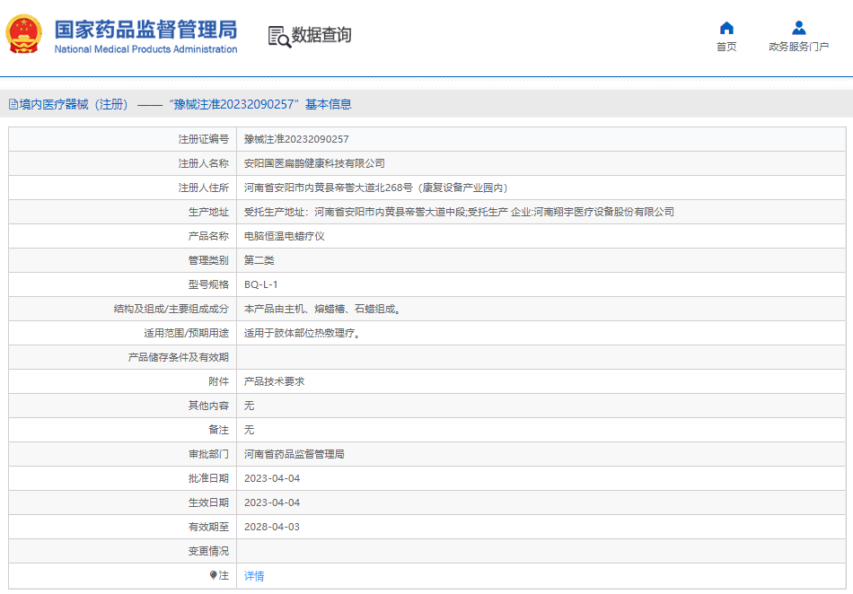853x594 pixels.
Task: Click 适用于肢体部位热敷理疗 text
Action: (x=303, y=333)
